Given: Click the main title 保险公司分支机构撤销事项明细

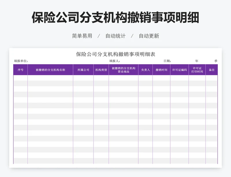Looking at the screenshot, I should click(x=115, y=18).
